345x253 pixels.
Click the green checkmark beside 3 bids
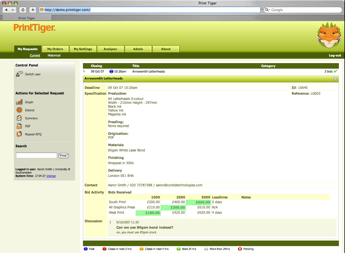(336, 71)
